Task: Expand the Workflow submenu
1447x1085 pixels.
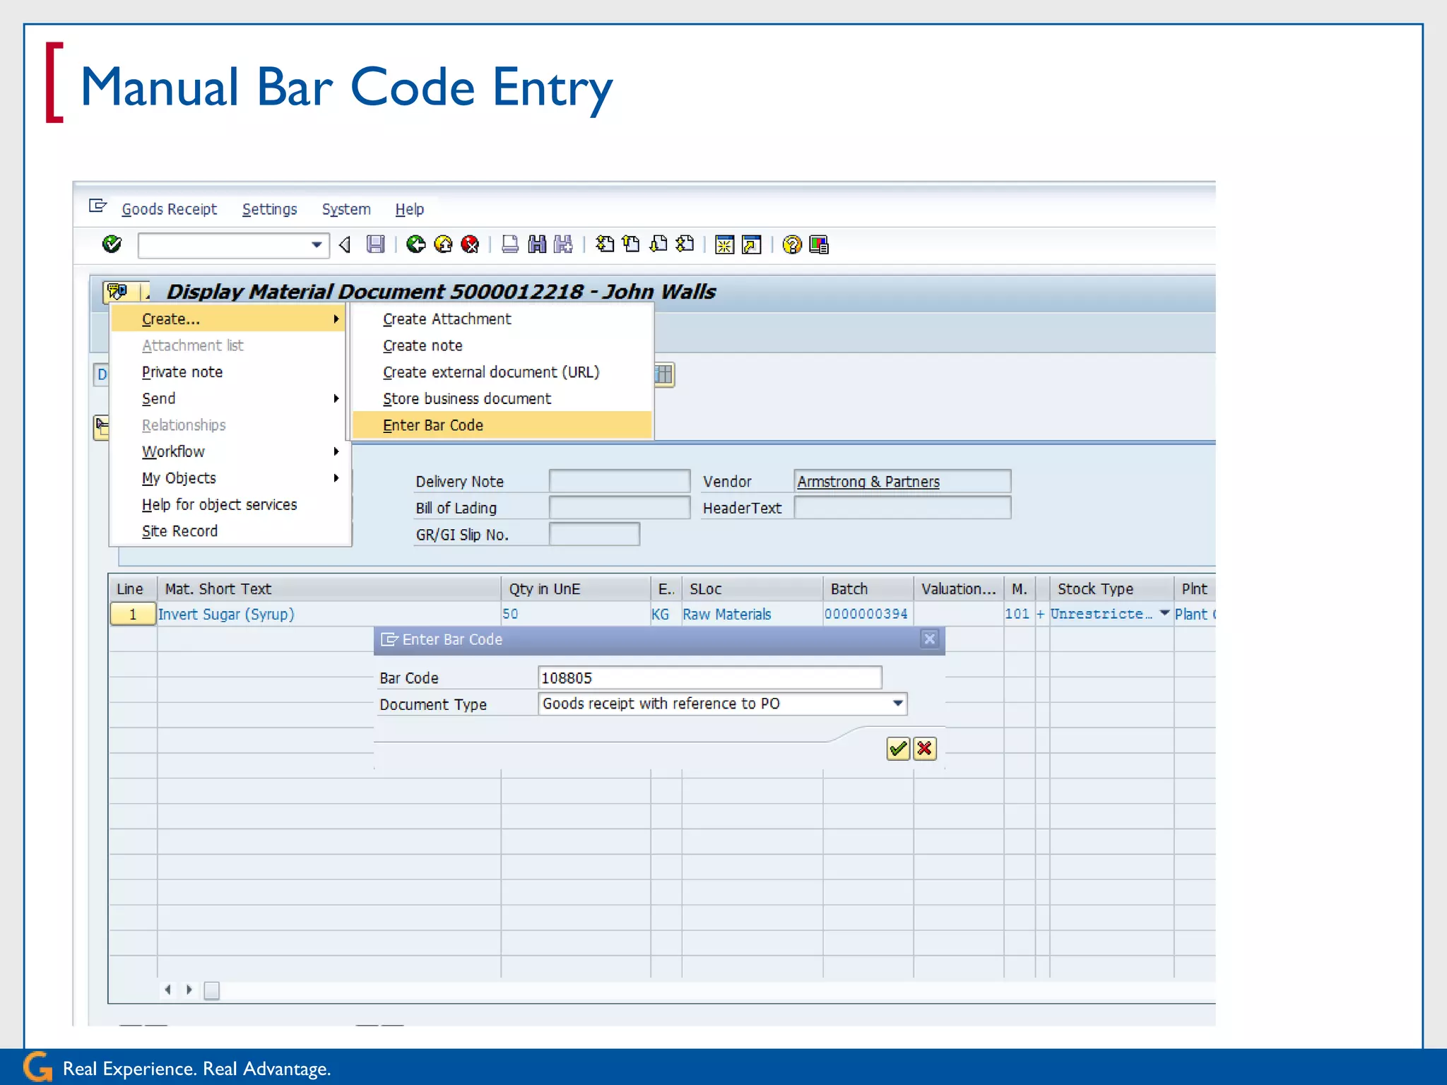Action: click(x=229, y=451)
